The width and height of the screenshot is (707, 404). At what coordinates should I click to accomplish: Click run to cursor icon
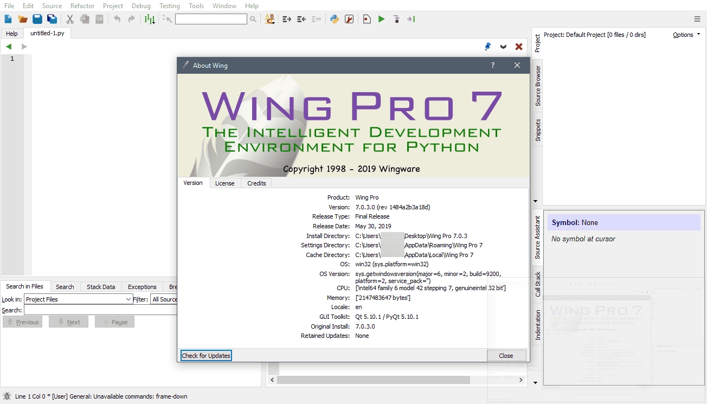tap(411, 19)
